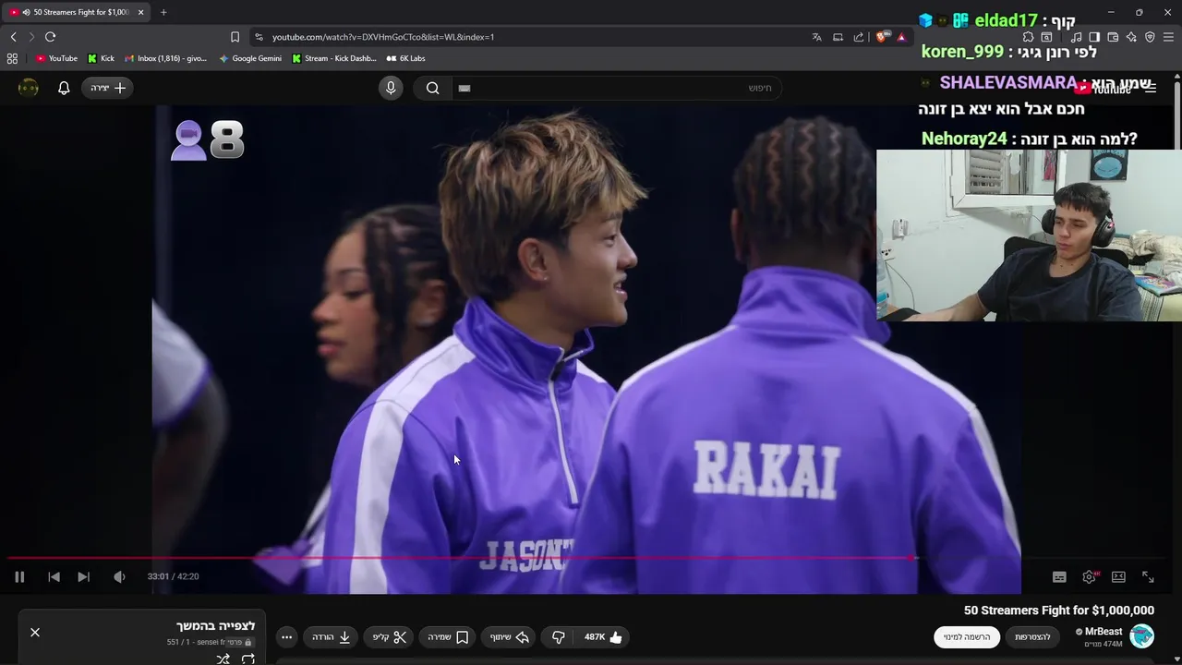Subscribe to the MrBeast channel
Viewport: 1182px width, 665px height.
click(x=967, y=636)
